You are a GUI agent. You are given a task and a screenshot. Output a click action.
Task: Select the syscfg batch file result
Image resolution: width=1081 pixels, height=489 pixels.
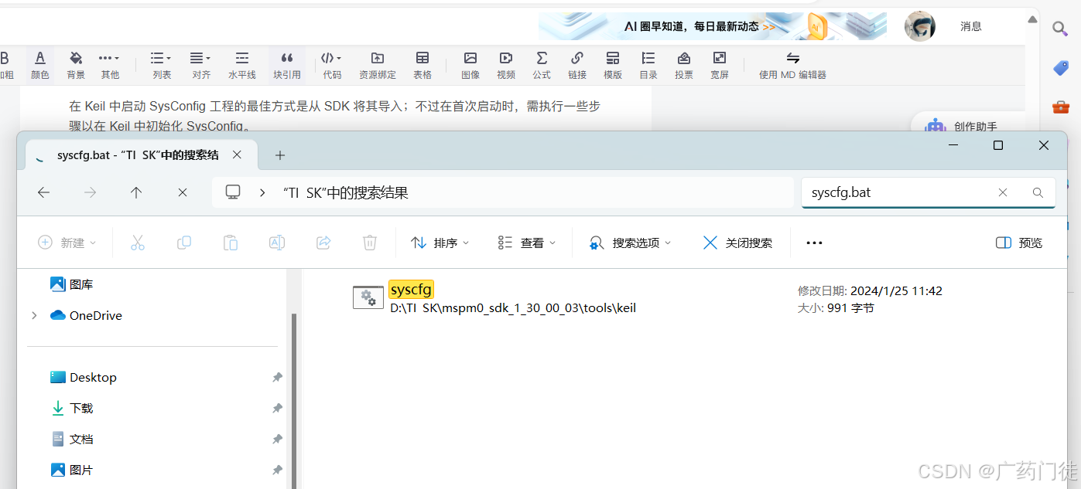(495, 298)
